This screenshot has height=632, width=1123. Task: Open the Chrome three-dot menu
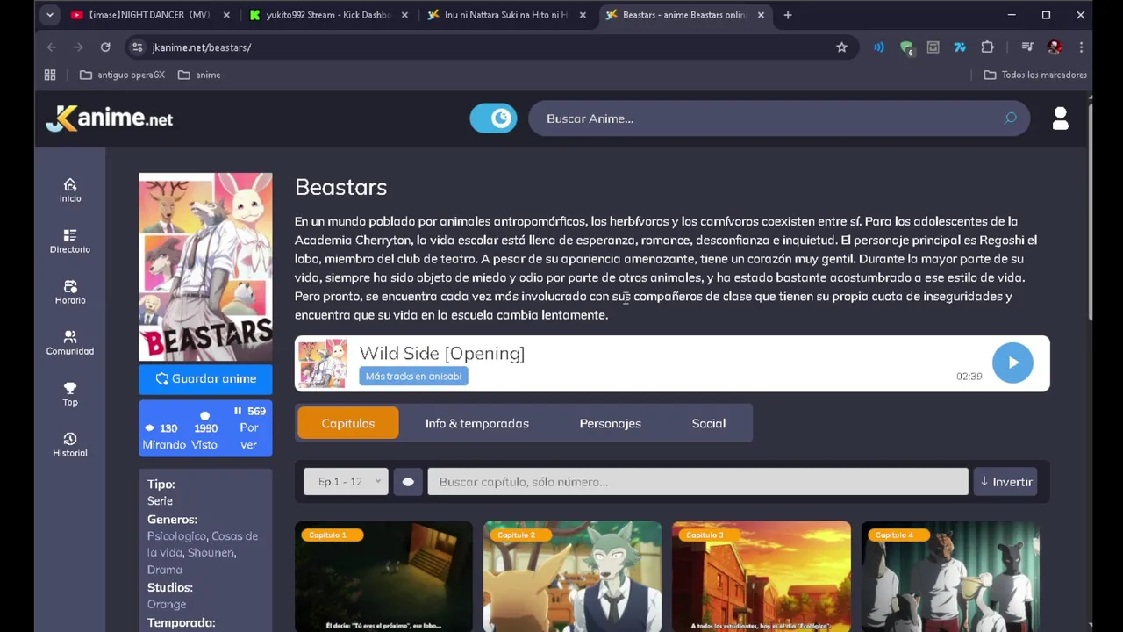tap(1081, 47)
